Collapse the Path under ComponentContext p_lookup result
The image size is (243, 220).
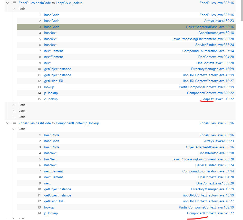(x=14, y=129)
